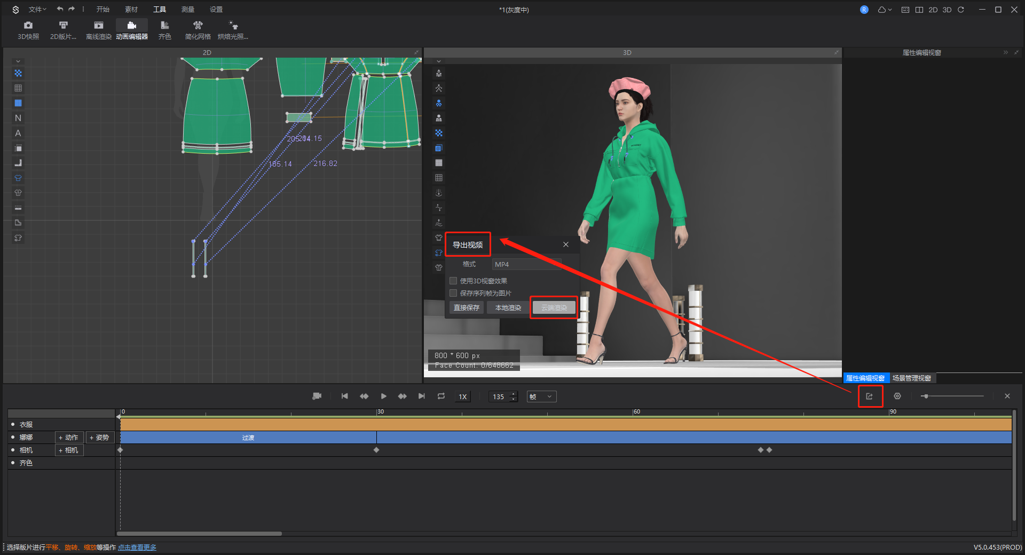
Task: Click the timeline zoom slider handle
Action: (926, 396)
